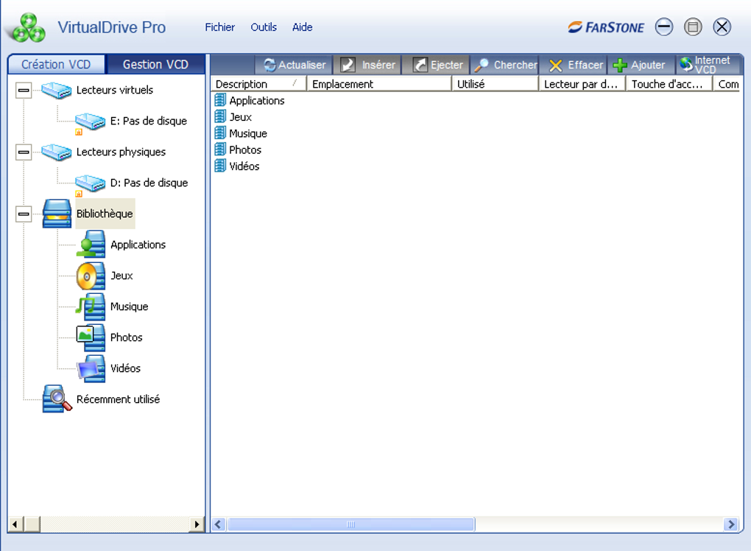751x551 pixels.
Task: Select "Musique" text in list panel
Action: click(248, 133)
